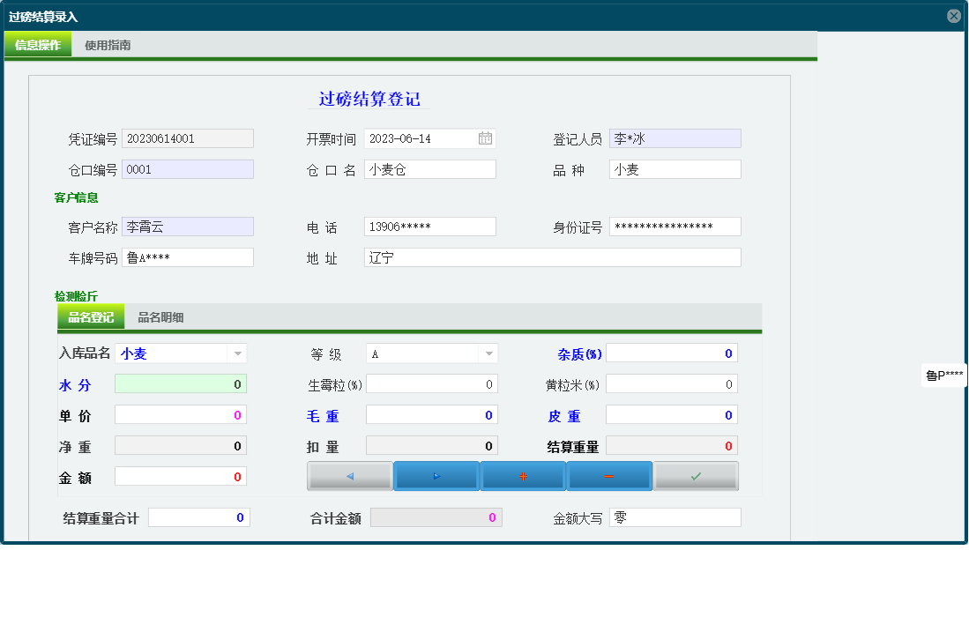
Task: Click the right arrow to view next record
Action: pos(435,475)
